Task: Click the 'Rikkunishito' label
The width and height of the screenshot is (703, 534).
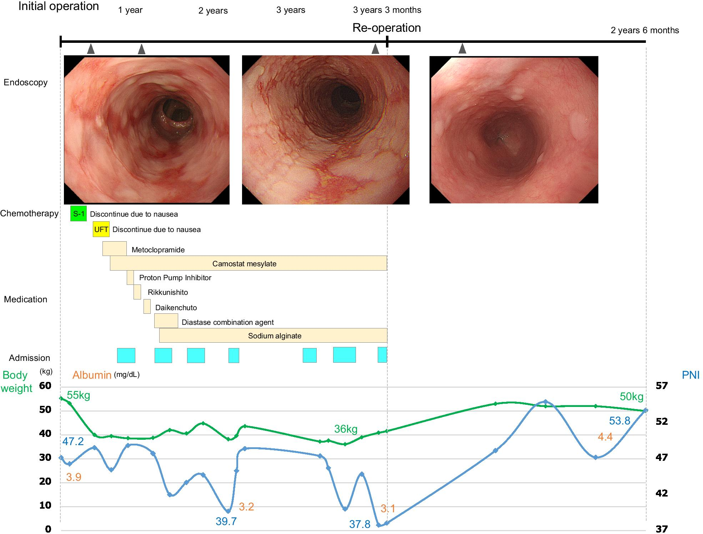Action: (x=168, y=292)
